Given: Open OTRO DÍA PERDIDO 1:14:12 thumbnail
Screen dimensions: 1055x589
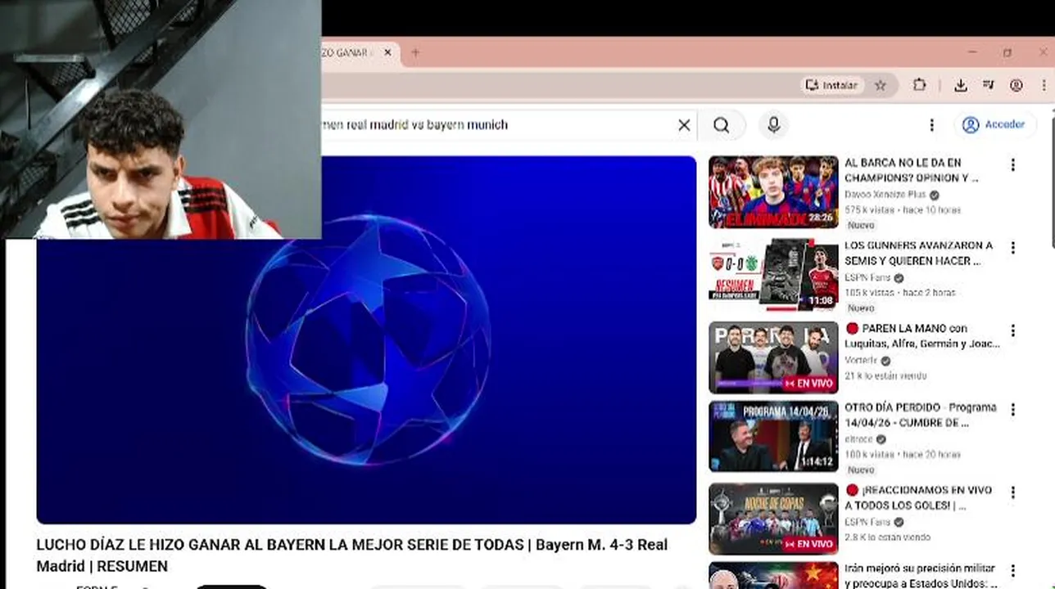Looking at the screenshot, I should click(x=773, y=436).
